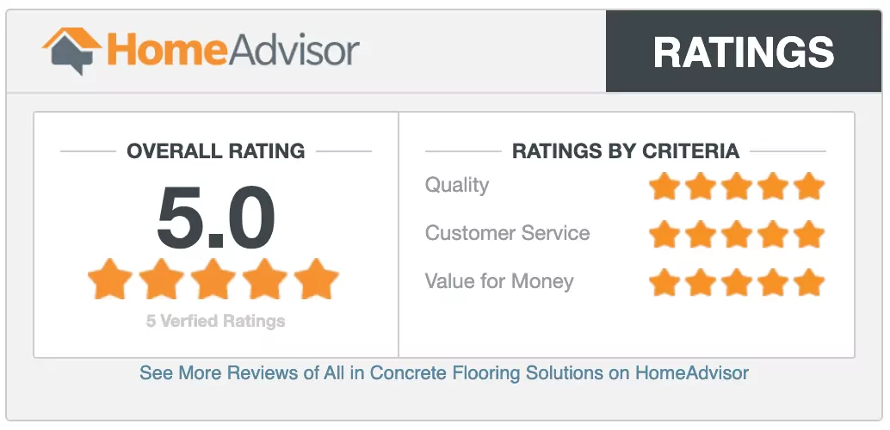Open the See More Reviews on HomeAdvisor link

click(x=444, y=373)
